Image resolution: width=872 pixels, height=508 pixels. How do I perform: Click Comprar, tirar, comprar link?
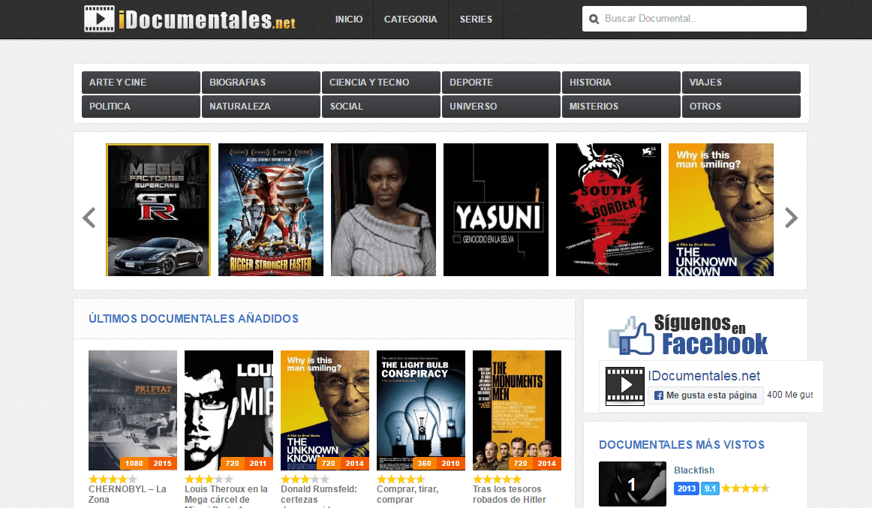pyautogui.click(x=407, y=494)
